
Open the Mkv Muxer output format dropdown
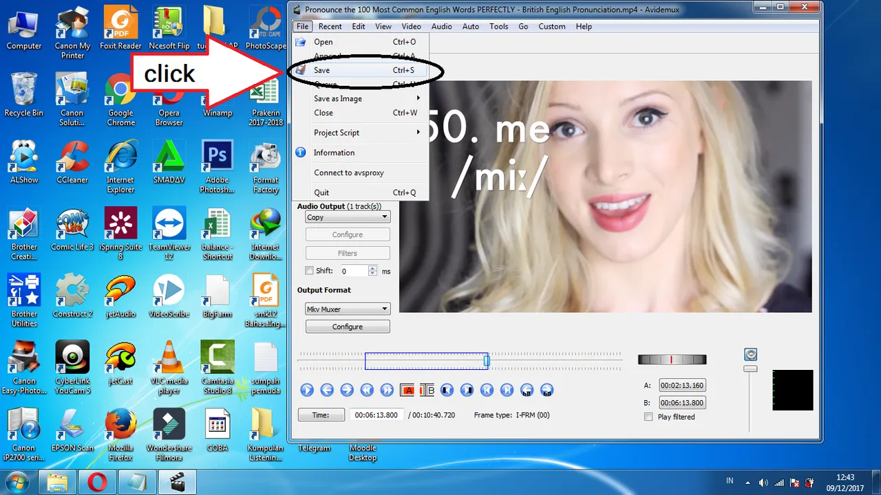348,309
